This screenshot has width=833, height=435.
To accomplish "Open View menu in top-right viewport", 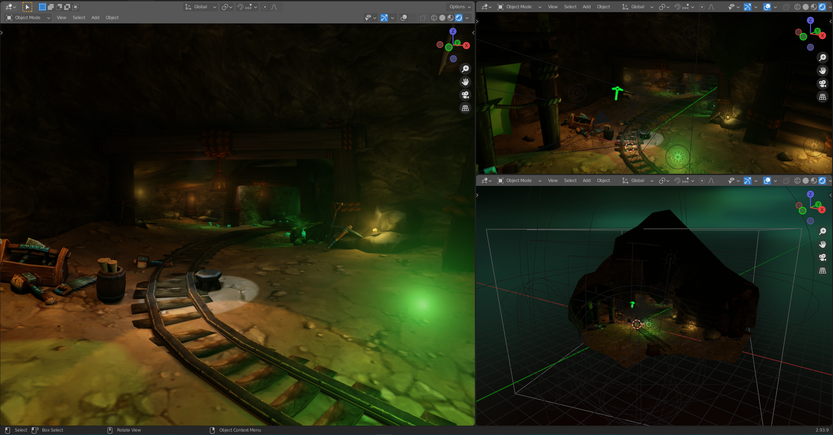I will coord(553,7).
